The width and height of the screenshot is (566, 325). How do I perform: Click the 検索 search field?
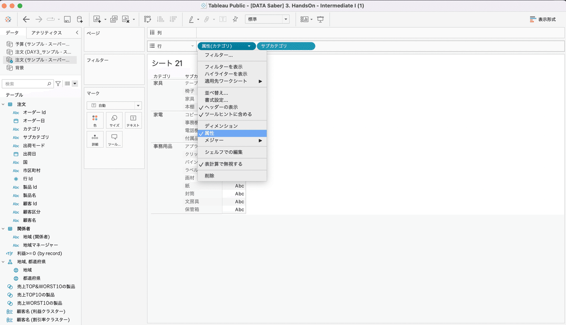(x=27, y=83)
